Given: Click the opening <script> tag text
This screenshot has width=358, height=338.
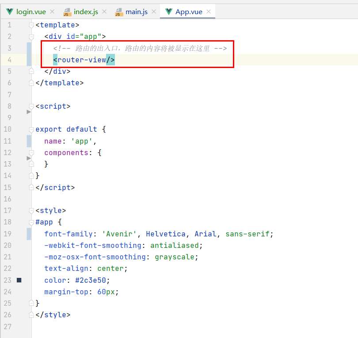Looking at the screenshot, I should coord(53,106).
